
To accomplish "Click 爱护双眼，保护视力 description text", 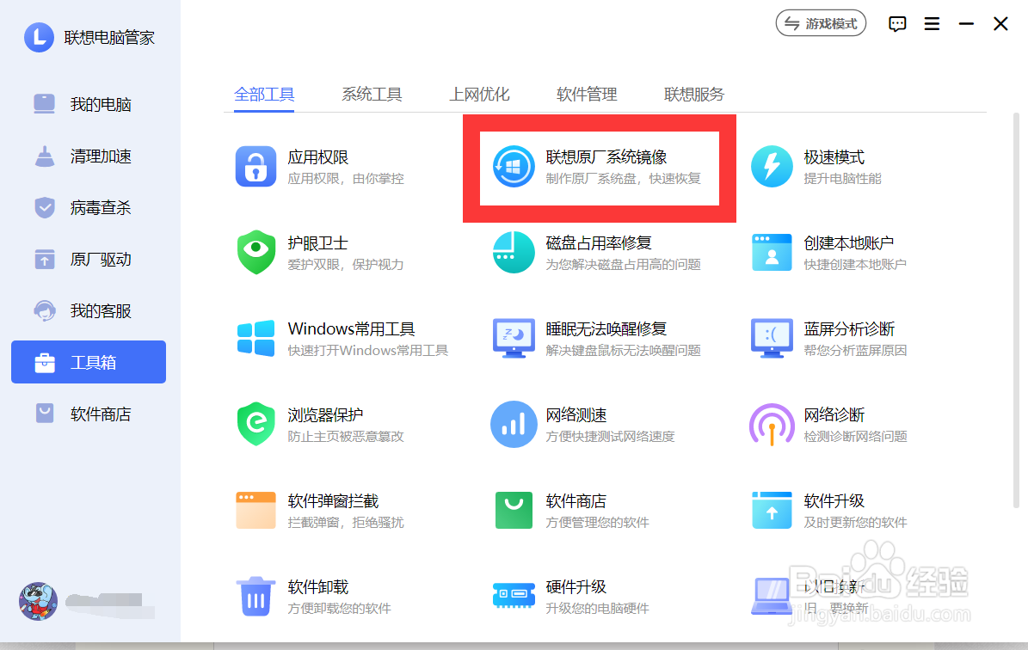I will pos(346,265).
